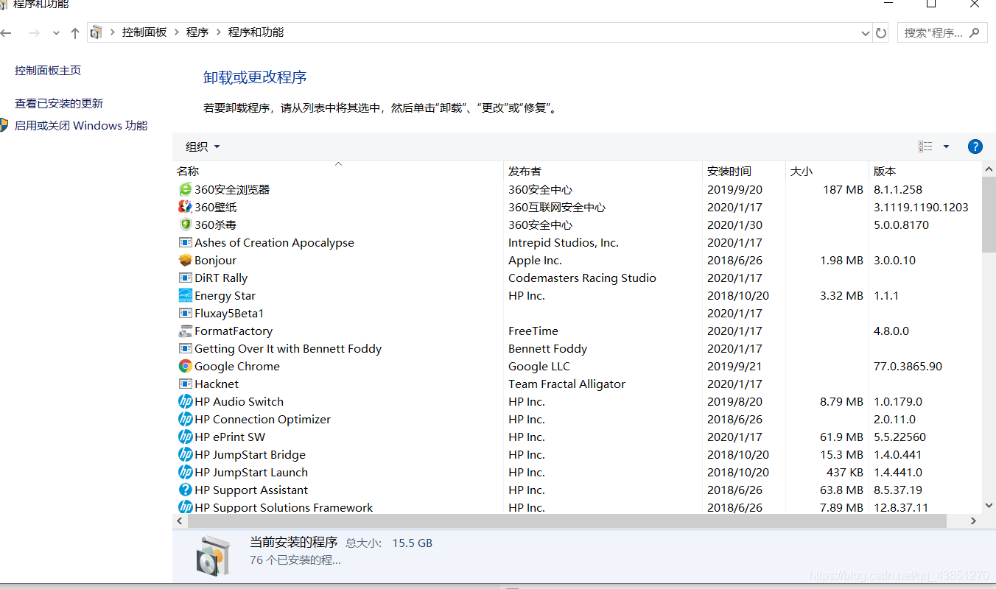Screen dimensions: 996x589
Task: Click the Energy Star icon
Action: point(185,295)
